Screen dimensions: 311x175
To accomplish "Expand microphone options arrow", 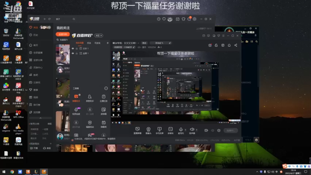I will tap(185, 130).
